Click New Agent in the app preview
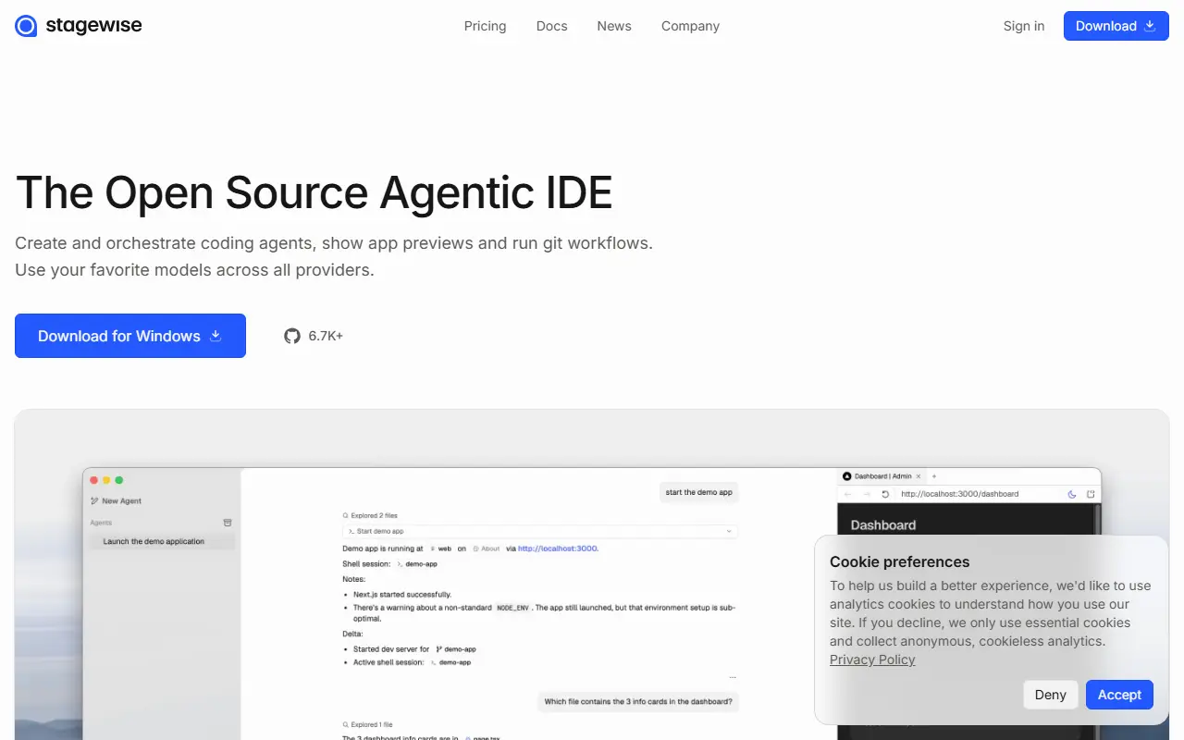Screen dimensions: 1184x740 click(x=117, y=500)
